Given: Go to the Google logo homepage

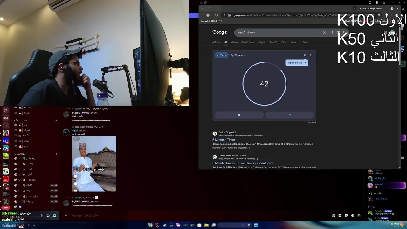Looking at the screenshot, I should [220, 32].
